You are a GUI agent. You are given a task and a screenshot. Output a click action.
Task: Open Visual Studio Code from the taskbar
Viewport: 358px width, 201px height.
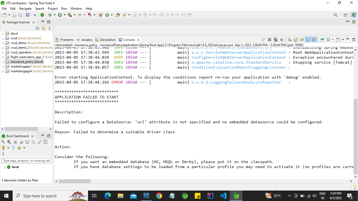(x=223, y=196)
